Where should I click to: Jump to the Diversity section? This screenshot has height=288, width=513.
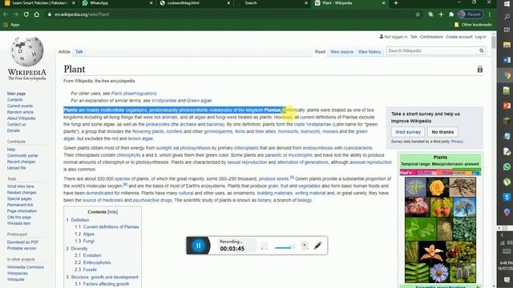tap(79, 249)
